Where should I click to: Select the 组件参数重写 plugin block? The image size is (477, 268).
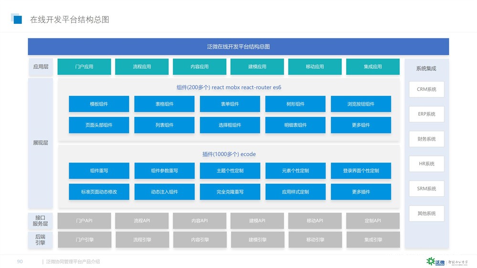coord(164,171)
